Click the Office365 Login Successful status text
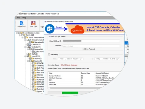Image resolution: width=145 pixels, height=109 pixels. (69, 65)
